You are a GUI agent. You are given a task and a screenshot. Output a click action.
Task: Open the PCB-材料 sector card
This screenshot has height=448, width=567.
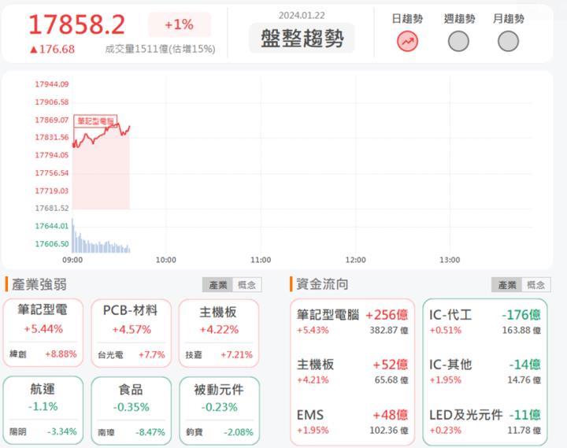pyautogui.click(x=131, y=332)
